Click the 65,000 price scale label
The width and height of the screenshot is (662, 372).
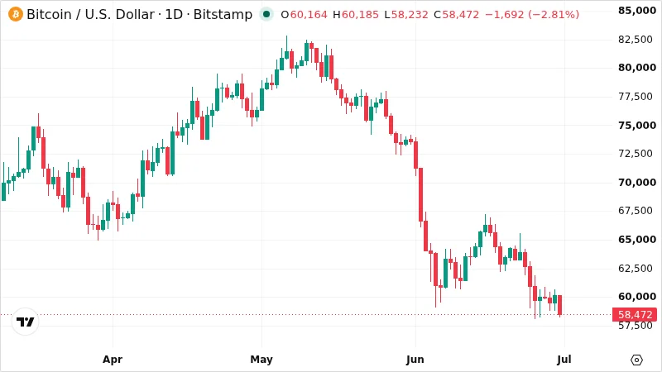point(637,239)
